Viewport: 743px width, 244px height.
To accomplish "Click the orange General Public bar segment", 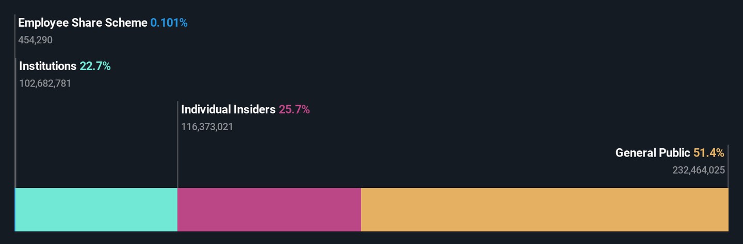I will pos(544,210).
